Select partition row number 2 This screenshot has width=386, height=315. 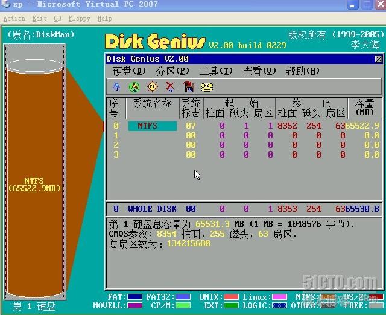tap(116, 145)
